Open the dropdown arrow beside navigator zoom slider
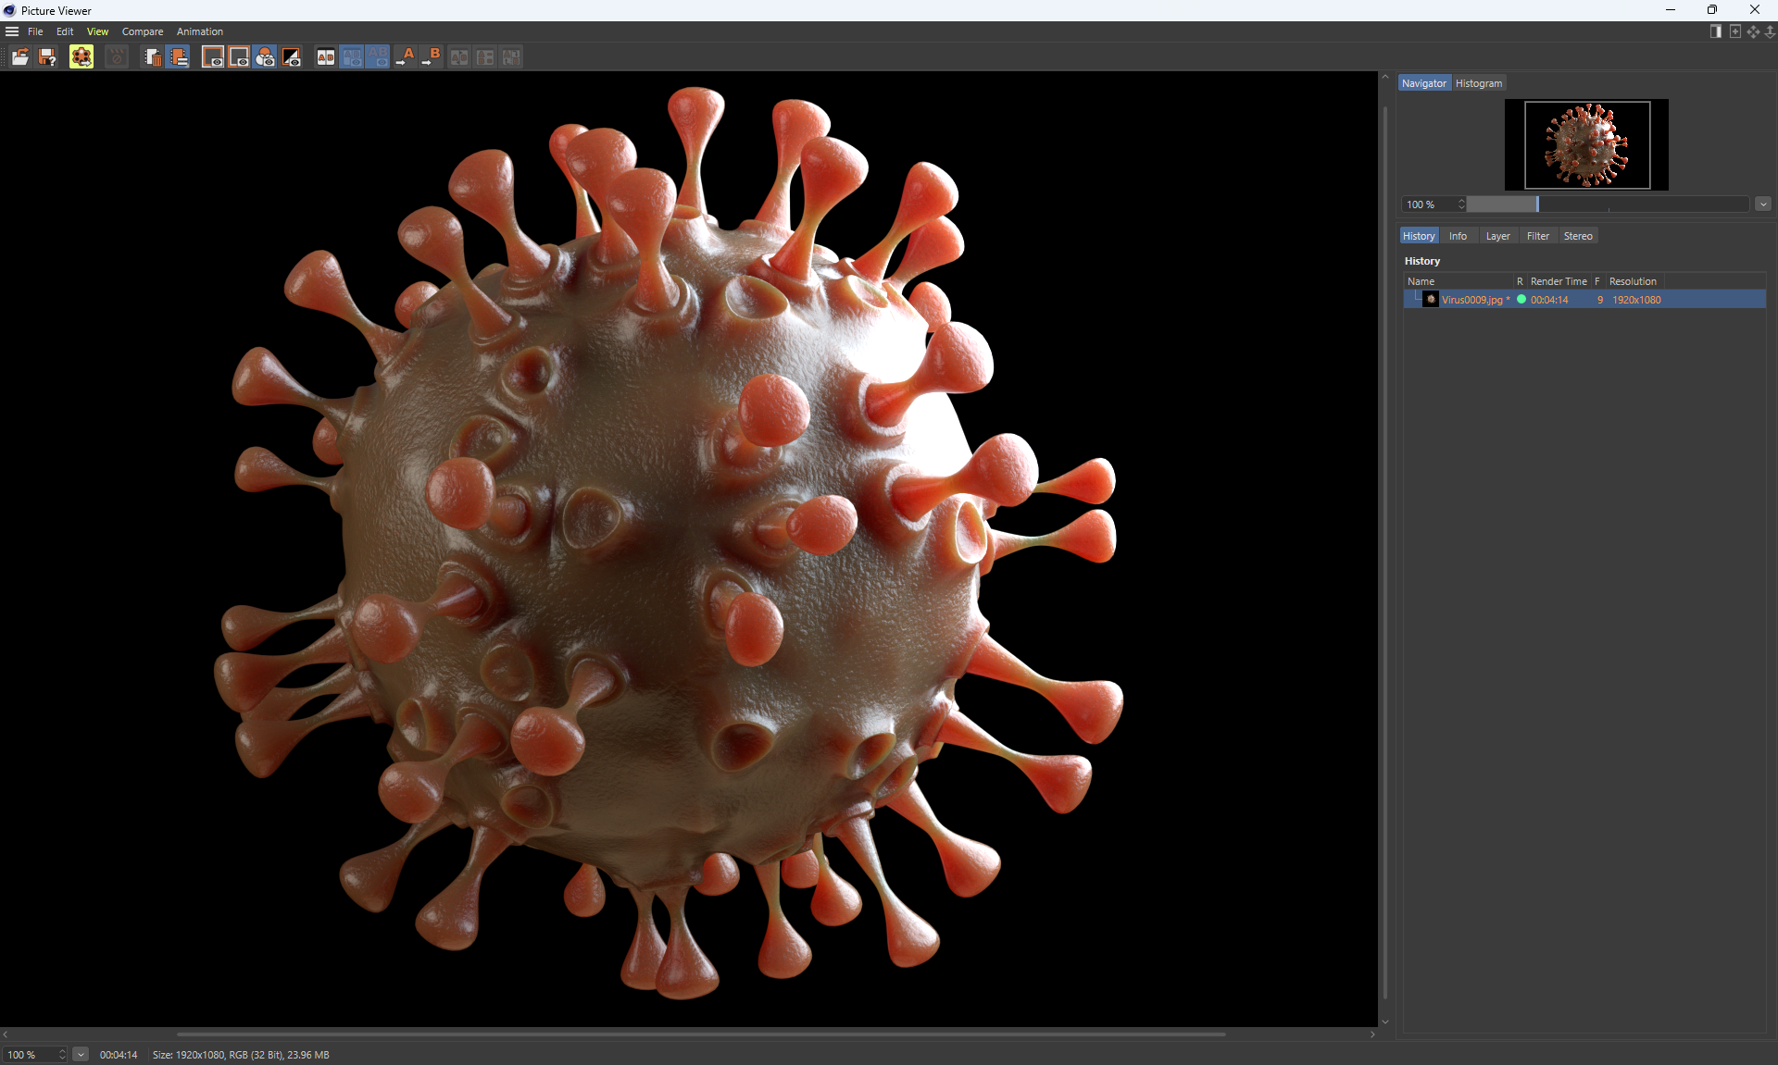The width and height of the screenshot is (1778, 1065). pos(1762,204)
